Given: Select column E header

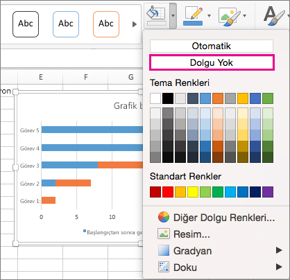Looking at the screenshot, I should pos(40,77).
